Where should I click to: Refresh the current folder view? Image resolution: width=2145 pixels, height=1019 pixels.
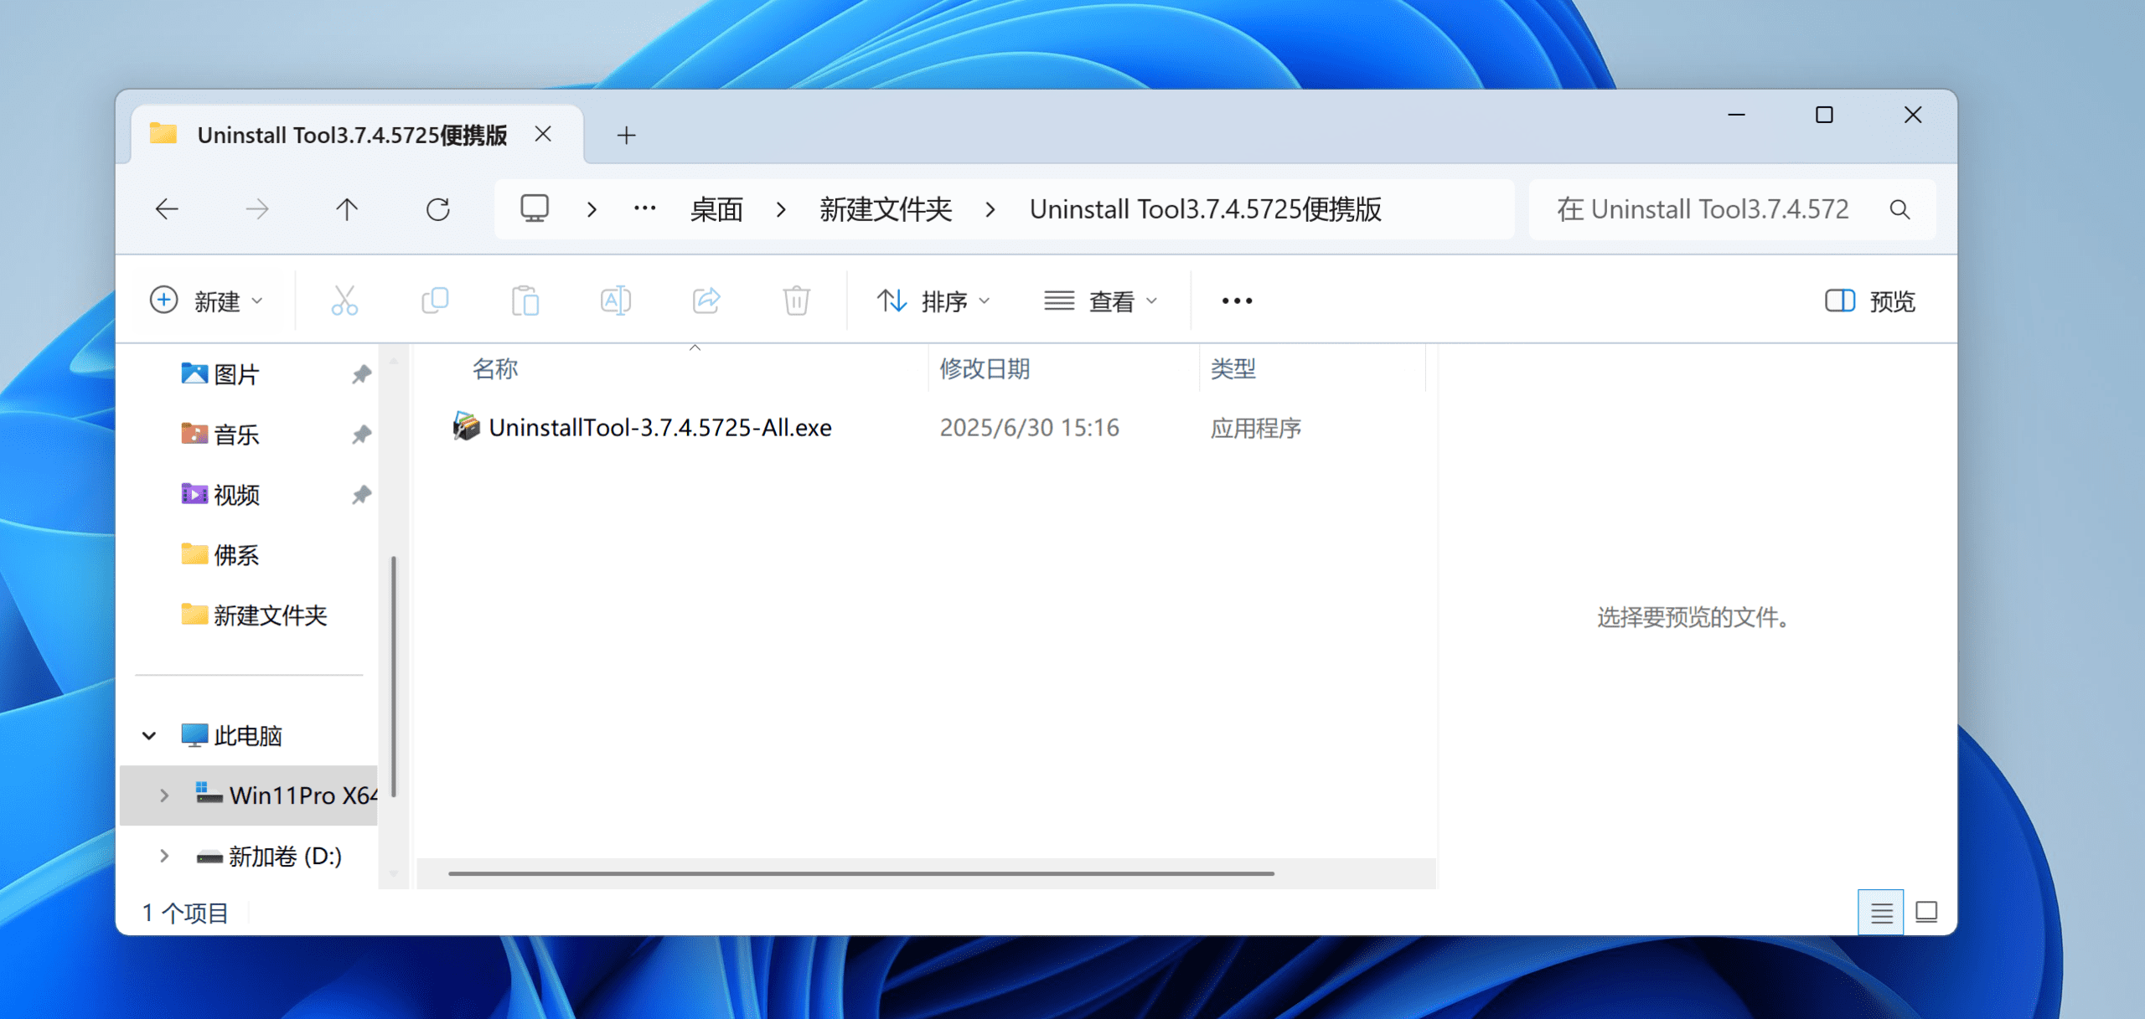point(438,209)
